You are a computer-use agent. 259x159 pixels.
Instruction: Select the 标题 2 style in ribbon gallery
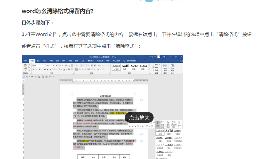134,67
